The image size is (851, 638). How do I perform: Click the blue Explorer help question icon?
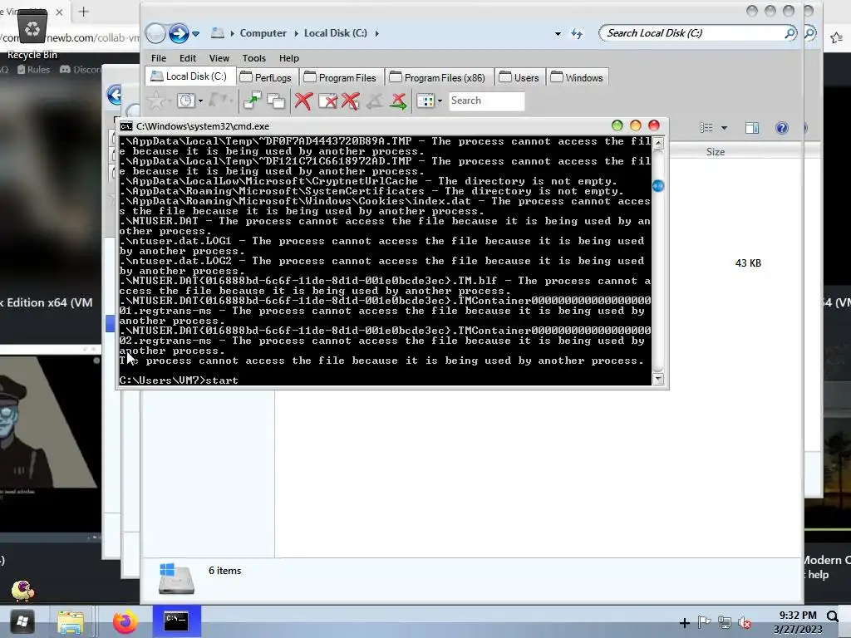781,127
